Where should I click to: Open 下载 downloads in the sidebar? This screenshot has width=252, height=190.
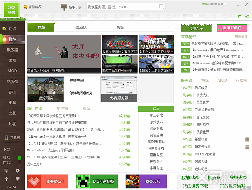click(7, 149)
